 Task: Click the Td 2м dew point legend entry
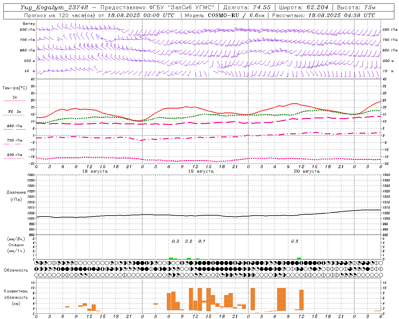(14, 111)
